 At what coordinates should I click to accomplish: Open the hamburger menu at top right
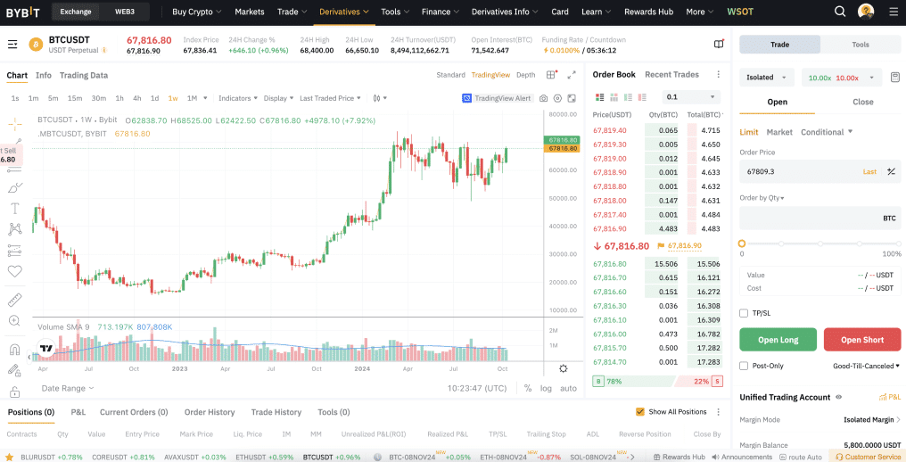click(894, 12)
